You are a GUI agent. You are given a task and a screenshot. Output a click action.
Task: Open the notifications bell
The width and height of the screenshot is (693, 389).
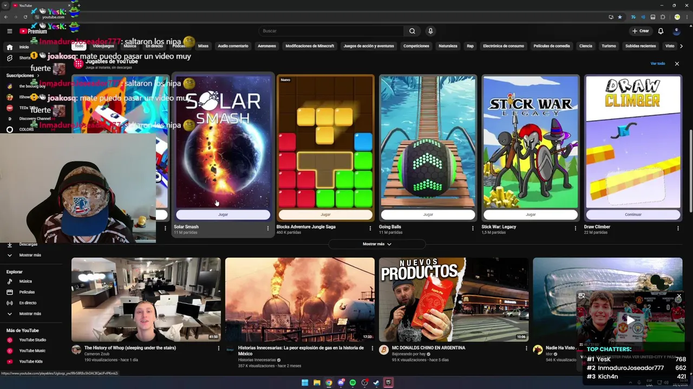(661, 31)
